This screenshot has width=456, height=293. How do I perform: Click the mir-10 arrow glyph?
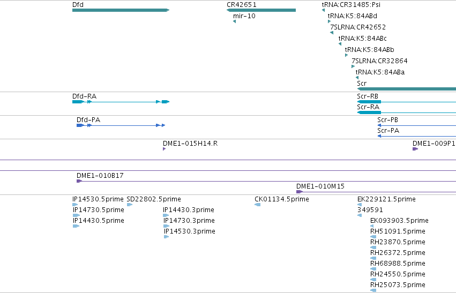234,21
